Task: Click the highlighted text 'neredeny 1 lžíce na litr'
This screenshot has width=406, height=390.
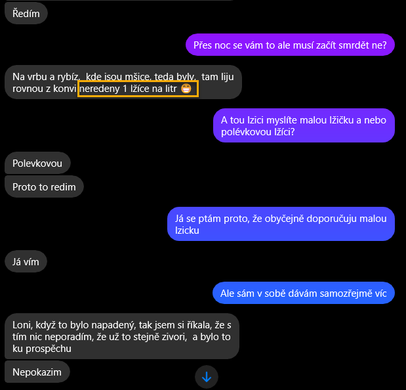Action: pos(128,89)
